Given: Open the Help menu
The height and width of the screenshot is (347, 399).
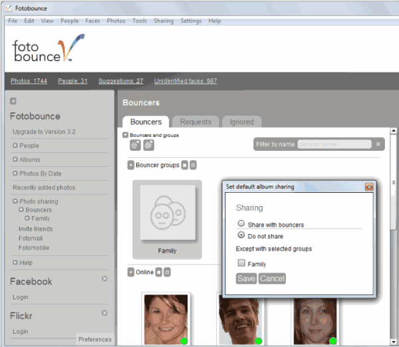Looking at the screenshot, I should click(x=215, y=21).
